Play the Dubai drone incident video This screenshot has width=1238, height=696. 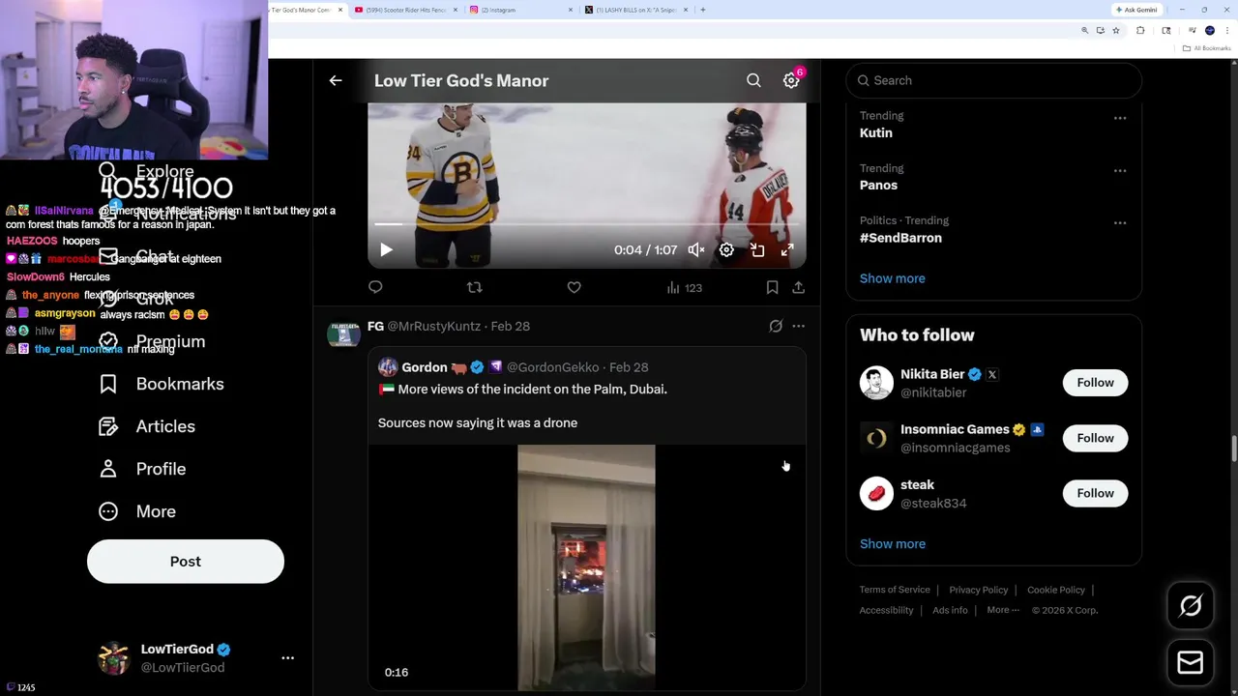tap(586, 567)
